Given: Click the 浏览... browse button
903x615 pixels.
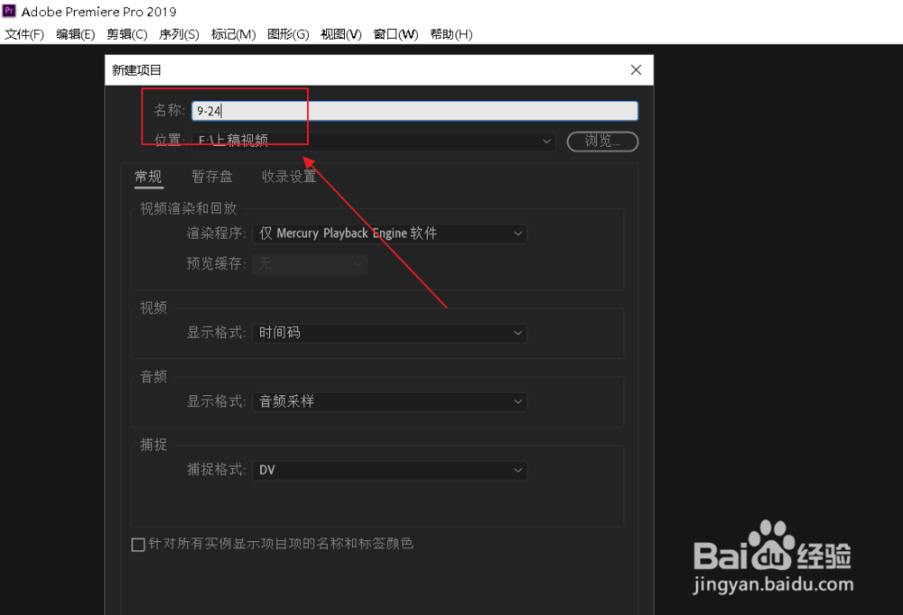Looking at the screenshot, I should pos(602,141).
